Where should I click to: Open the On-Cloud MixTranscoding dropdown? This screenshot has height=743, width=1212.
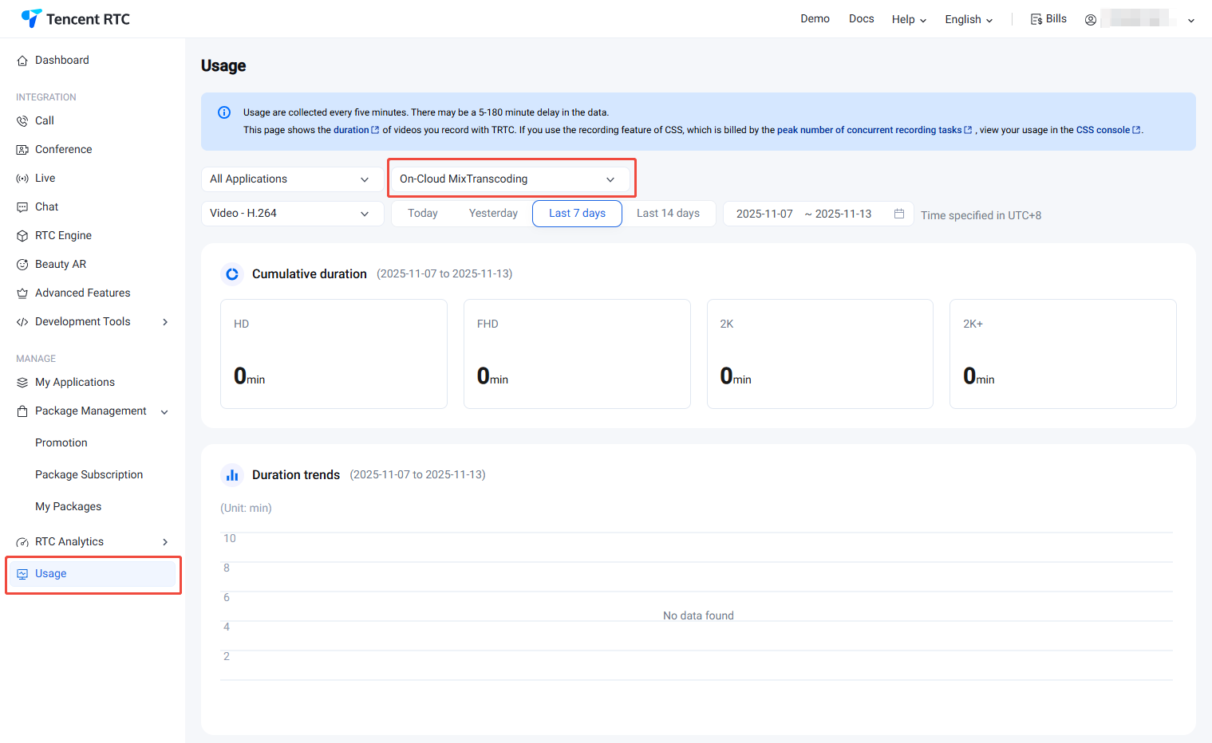(x=507, y=179)
